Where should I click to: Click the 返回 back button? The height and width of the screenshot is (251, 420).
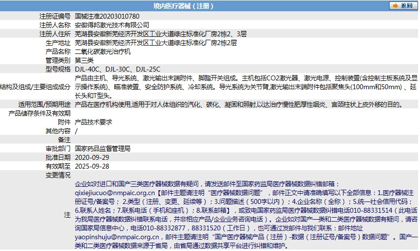403,5
